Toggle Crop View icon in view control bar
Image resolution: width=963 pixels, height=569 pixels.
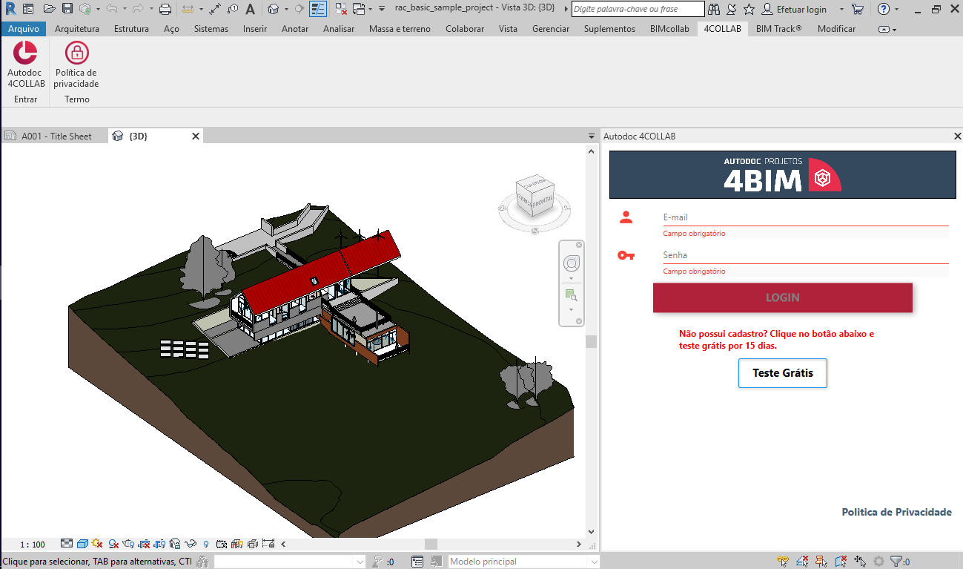coord(144,544)
